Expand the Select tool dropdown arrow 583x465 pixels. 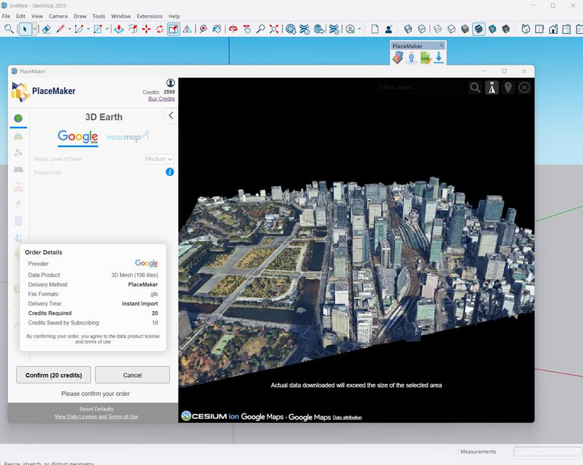click(x=34, y=29)
